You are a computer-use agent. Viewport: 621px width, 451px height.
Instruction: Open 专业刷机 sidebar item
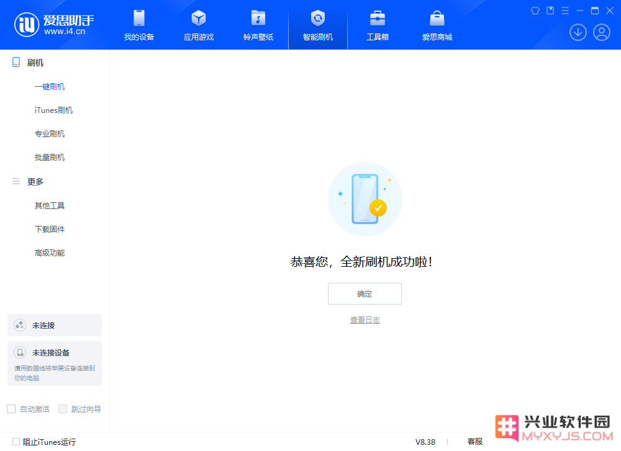pyautogui.click(x=50, y=134)
